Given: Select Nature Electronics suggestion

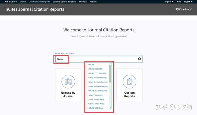Looking at the screenshot, I should tap(95, 95).
